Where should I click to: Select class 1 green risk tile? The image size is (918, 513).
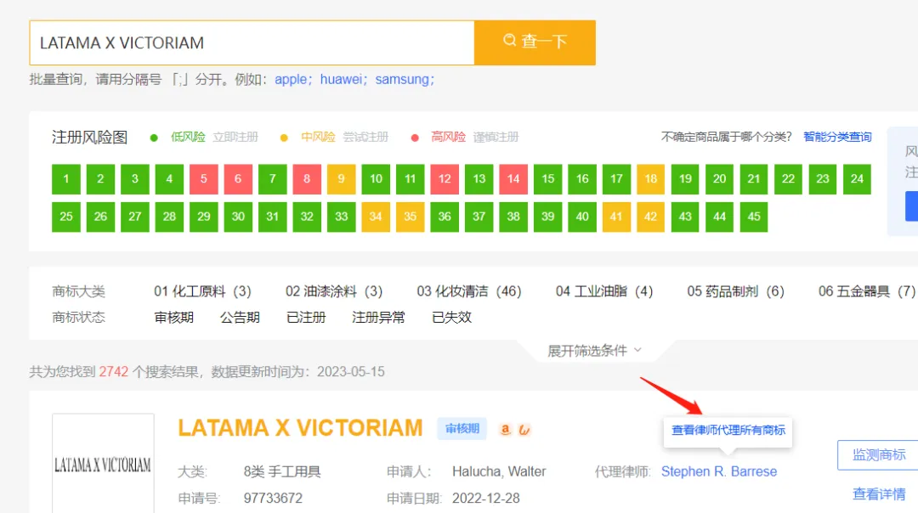click(x=66, y=179)
